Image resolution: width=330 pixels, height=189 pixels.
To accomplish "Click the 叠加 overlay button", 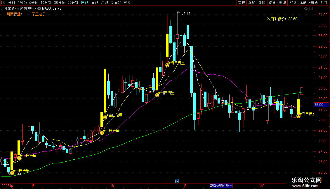I will tap(252, 3).
